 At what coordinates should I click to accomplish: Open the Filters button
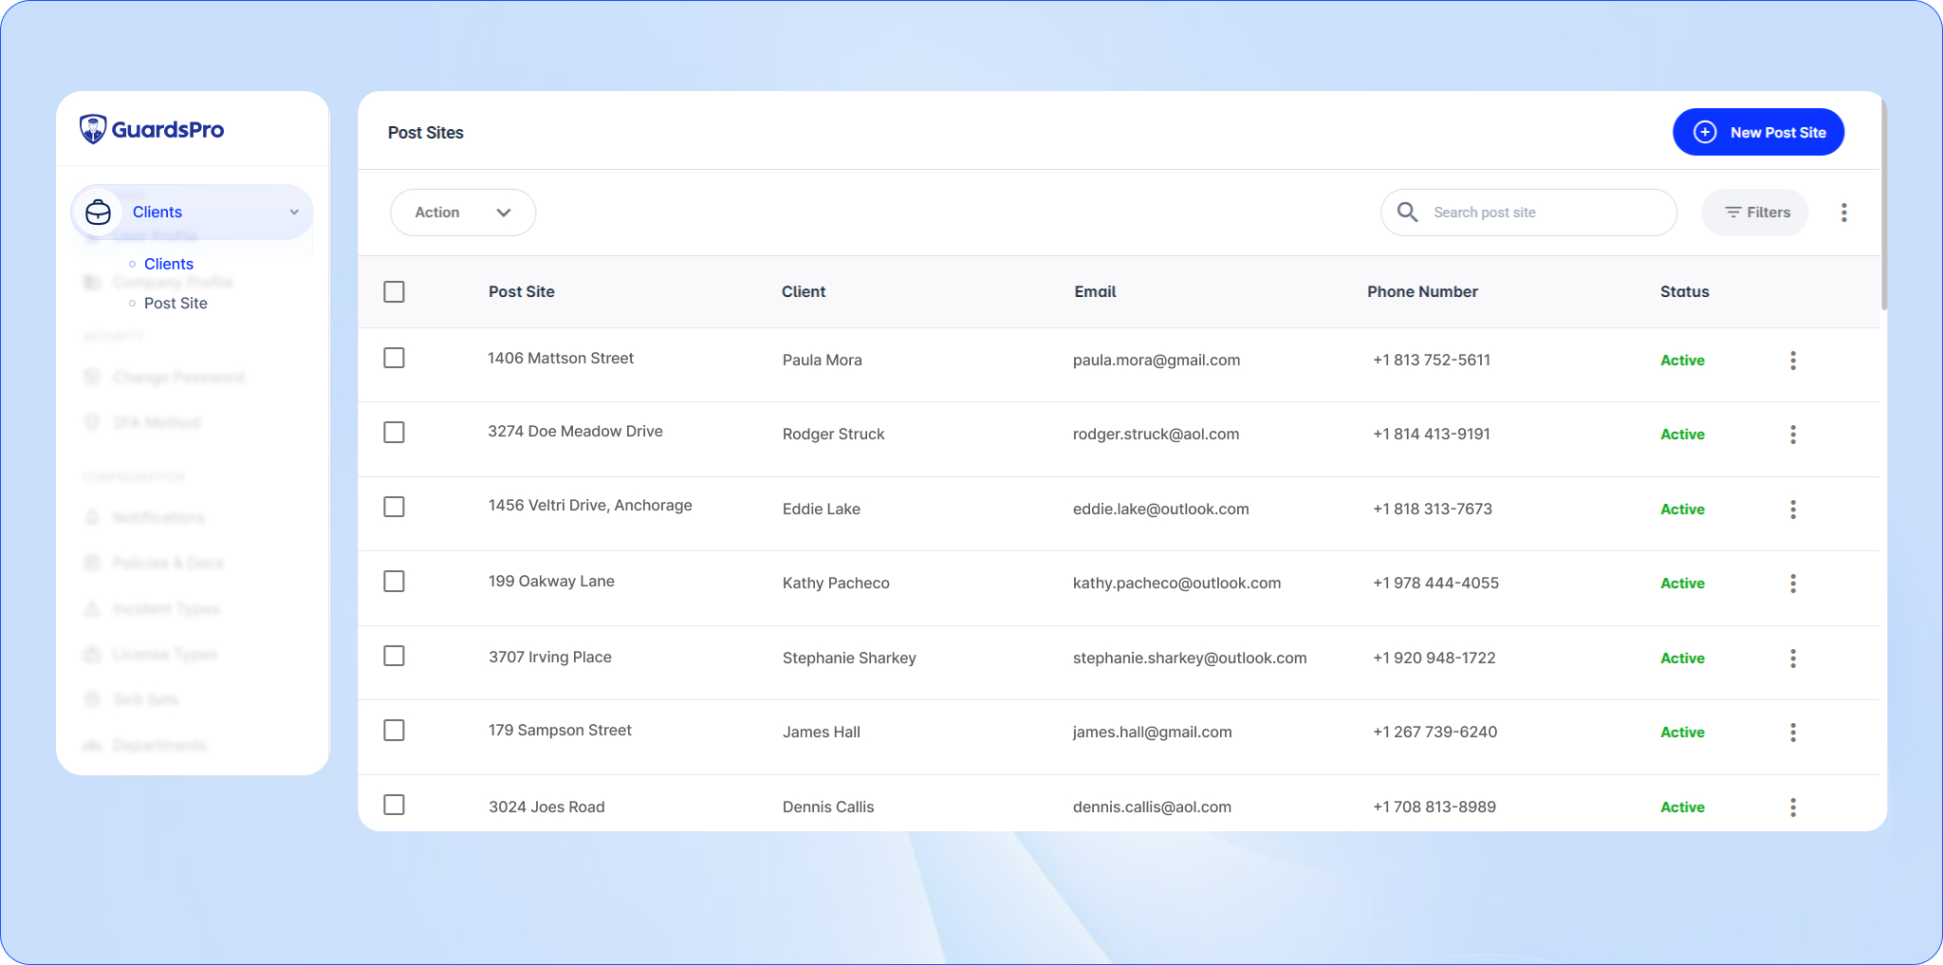point(1755,213)
